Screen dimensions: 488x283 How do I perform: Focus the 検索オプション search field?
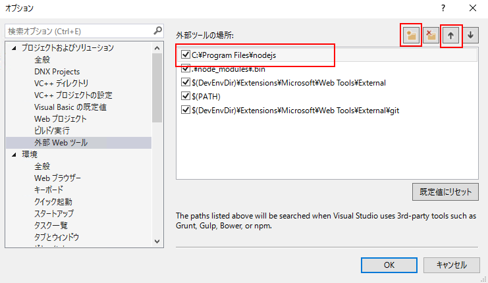pos(80,31)
